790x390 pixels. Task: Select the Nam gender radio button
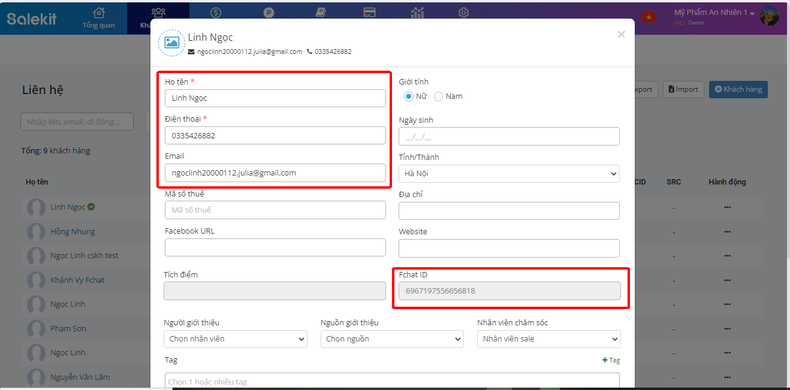439,96
